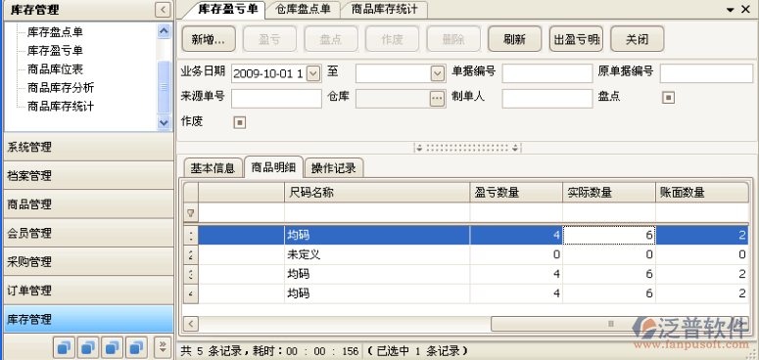This screenshot has height=360, width=759.
Task: Switch to the 操作记录 tab
Action: [x=334, y=167]
